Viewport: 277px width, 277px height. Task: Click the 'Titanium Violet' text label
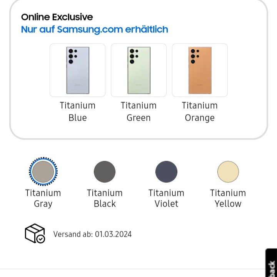[166, 198]
